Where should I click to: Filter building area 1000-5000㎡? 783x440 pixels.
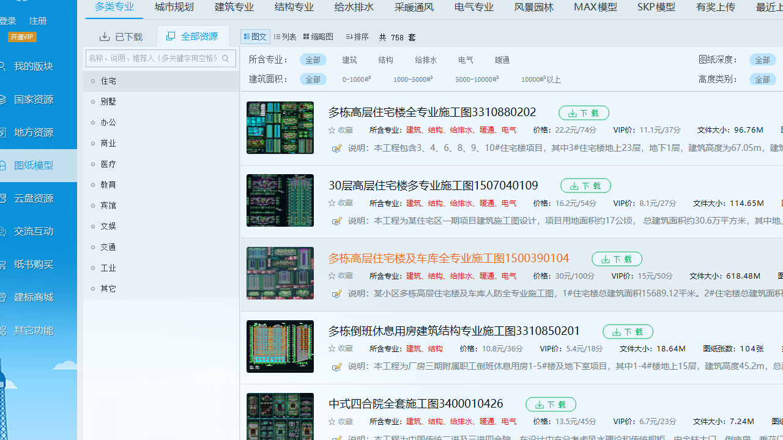click(x=413, y=79)
